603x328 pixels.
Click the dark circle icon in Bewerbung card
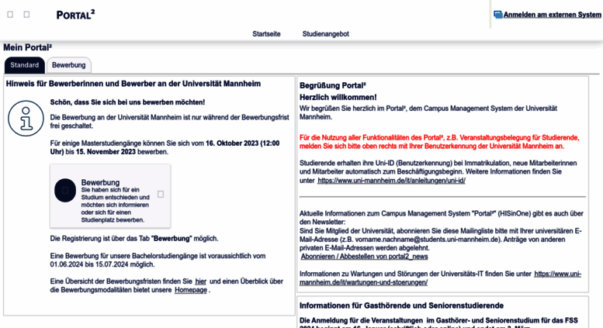point(65,190)
